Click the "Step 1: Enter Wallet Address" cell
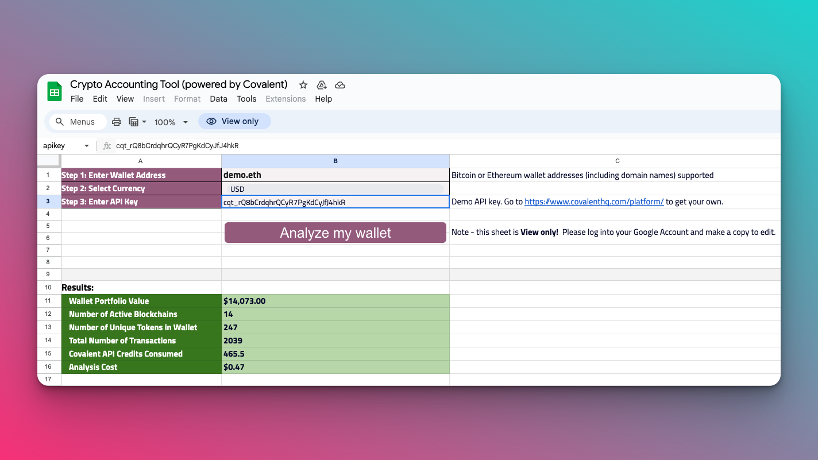Screen dimensions: 818x460 (x=141, y=175)
